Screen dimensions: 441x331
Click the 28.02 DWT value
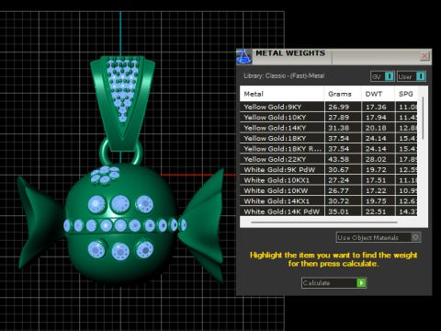pos(376,159)
